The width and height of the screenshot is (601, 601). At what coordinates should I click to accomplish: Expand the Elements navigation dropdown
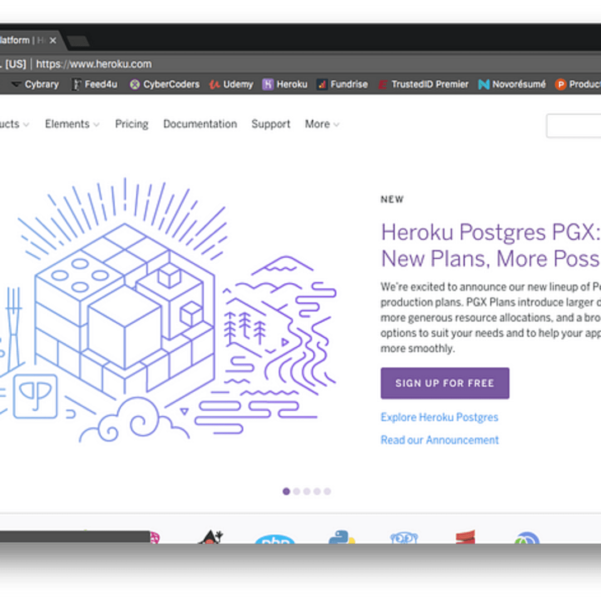(72, 124)
